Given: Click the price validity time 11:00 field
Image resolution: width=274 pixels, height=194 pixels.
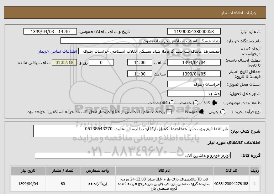Looking at the screenshot, I should click(140, 74).
